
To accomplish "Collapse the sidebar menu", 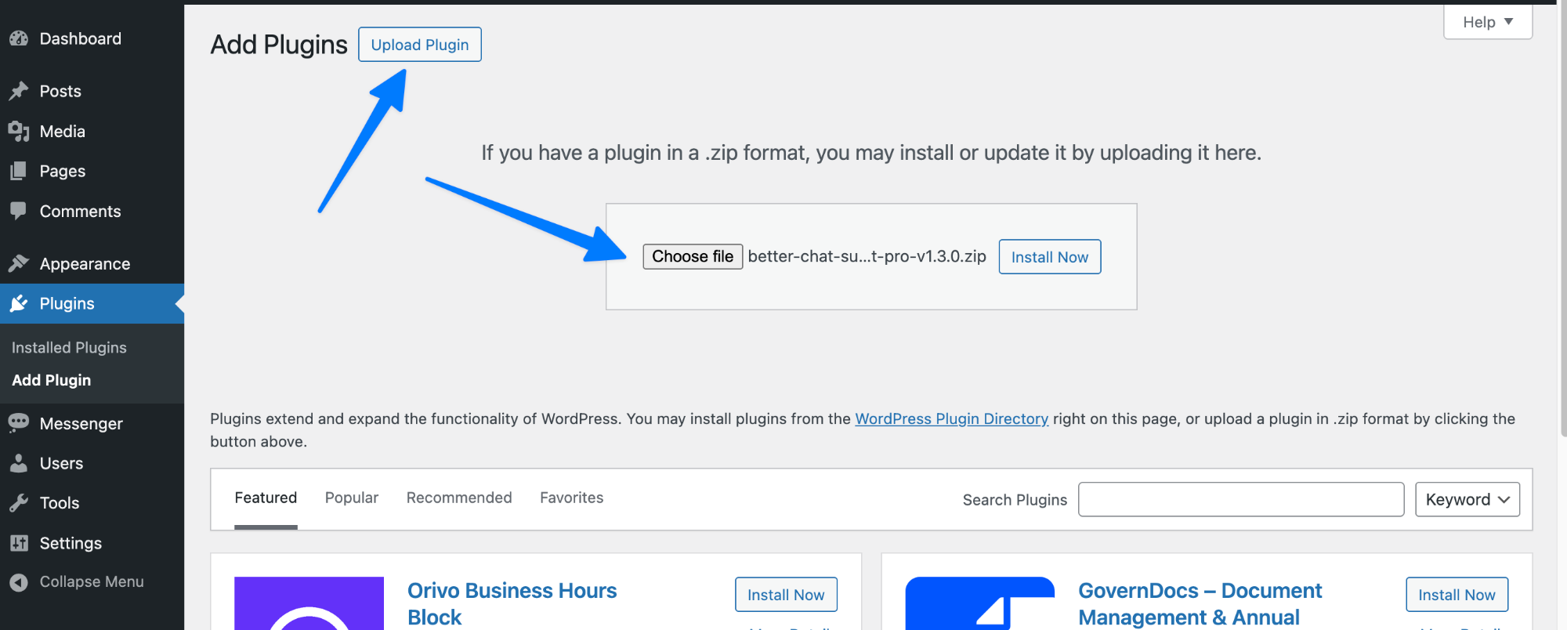I will point(76,581).
